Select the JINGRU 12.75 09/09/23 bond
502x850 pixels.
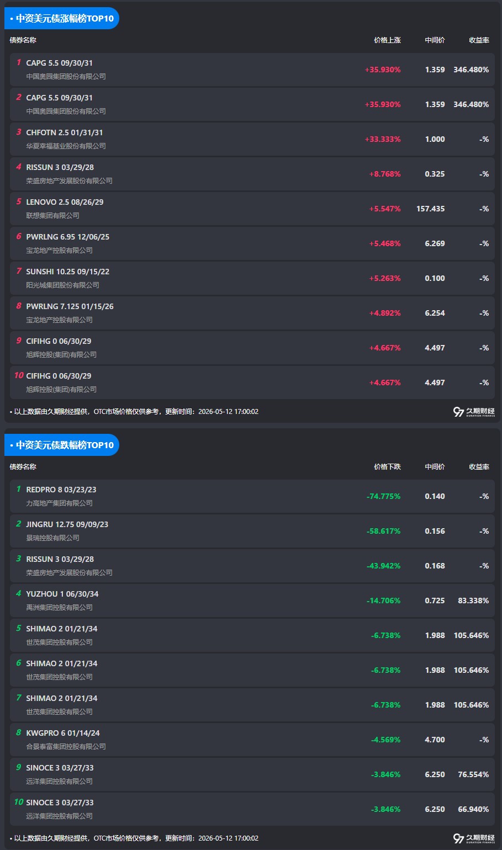67,524
